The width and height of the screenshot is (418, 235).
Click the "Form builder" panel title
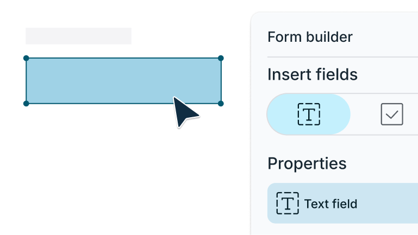tap(310, 37)
